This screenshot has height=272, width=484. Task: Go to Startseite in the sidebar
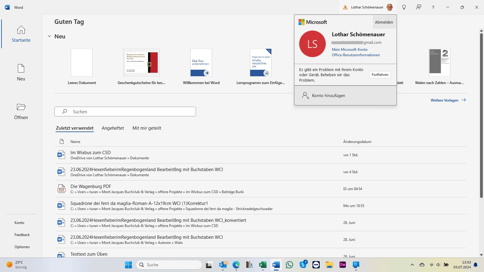21,34
